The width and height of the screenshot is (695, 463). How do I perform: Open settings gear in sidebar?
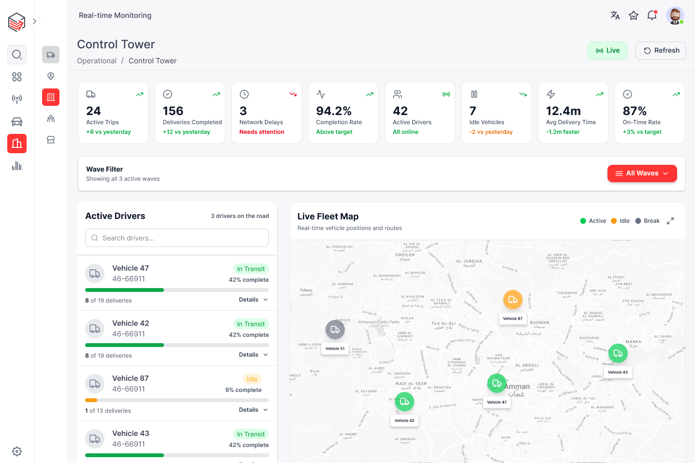tap(17, 451)
